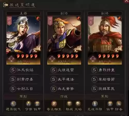Click the 无战而胜 formation icon
This screenshot has width=129, height=116.
click(x=95, y=104)
